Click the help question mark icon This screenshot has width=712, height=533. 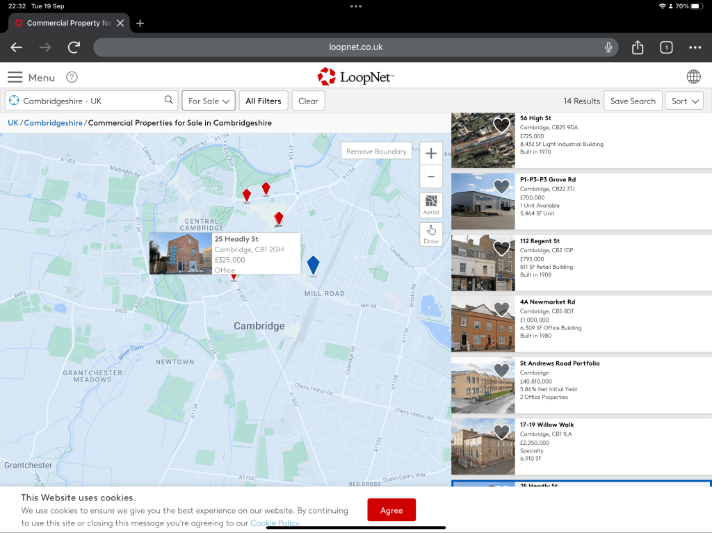(x=72, y=77)
